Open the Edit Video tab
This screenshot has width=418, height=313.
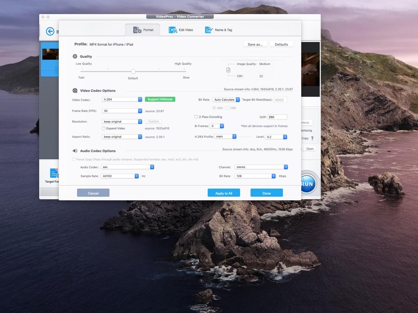pos(181,30)
